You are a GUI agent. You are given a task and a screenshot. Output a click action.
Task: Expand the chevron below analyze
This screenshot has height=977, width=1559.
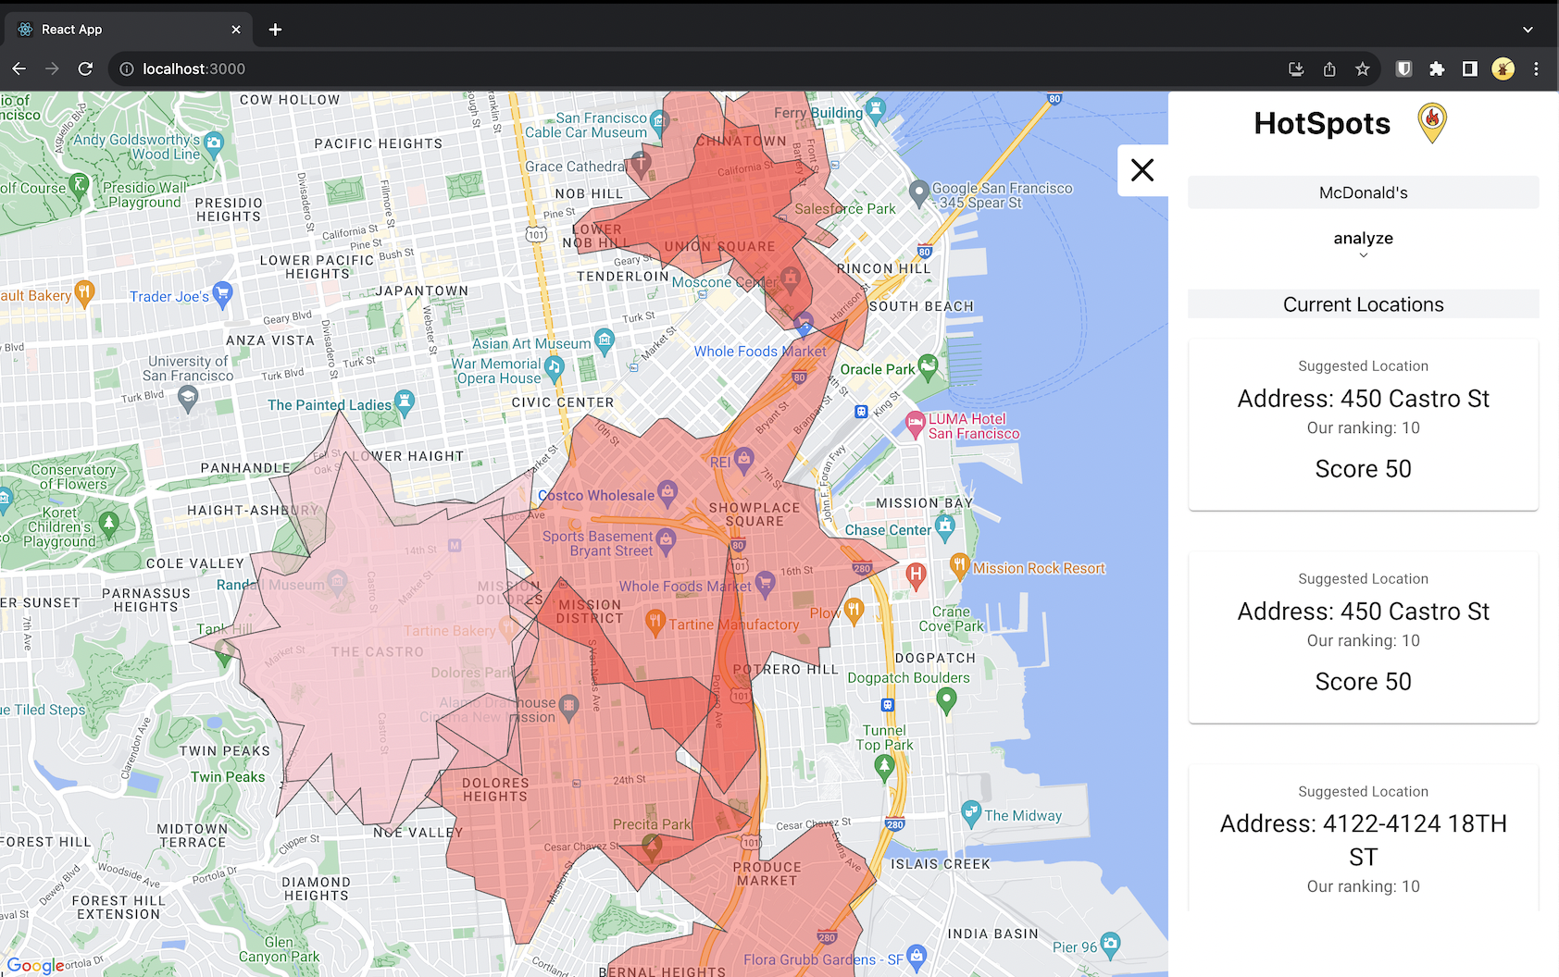coord(1363,256)
